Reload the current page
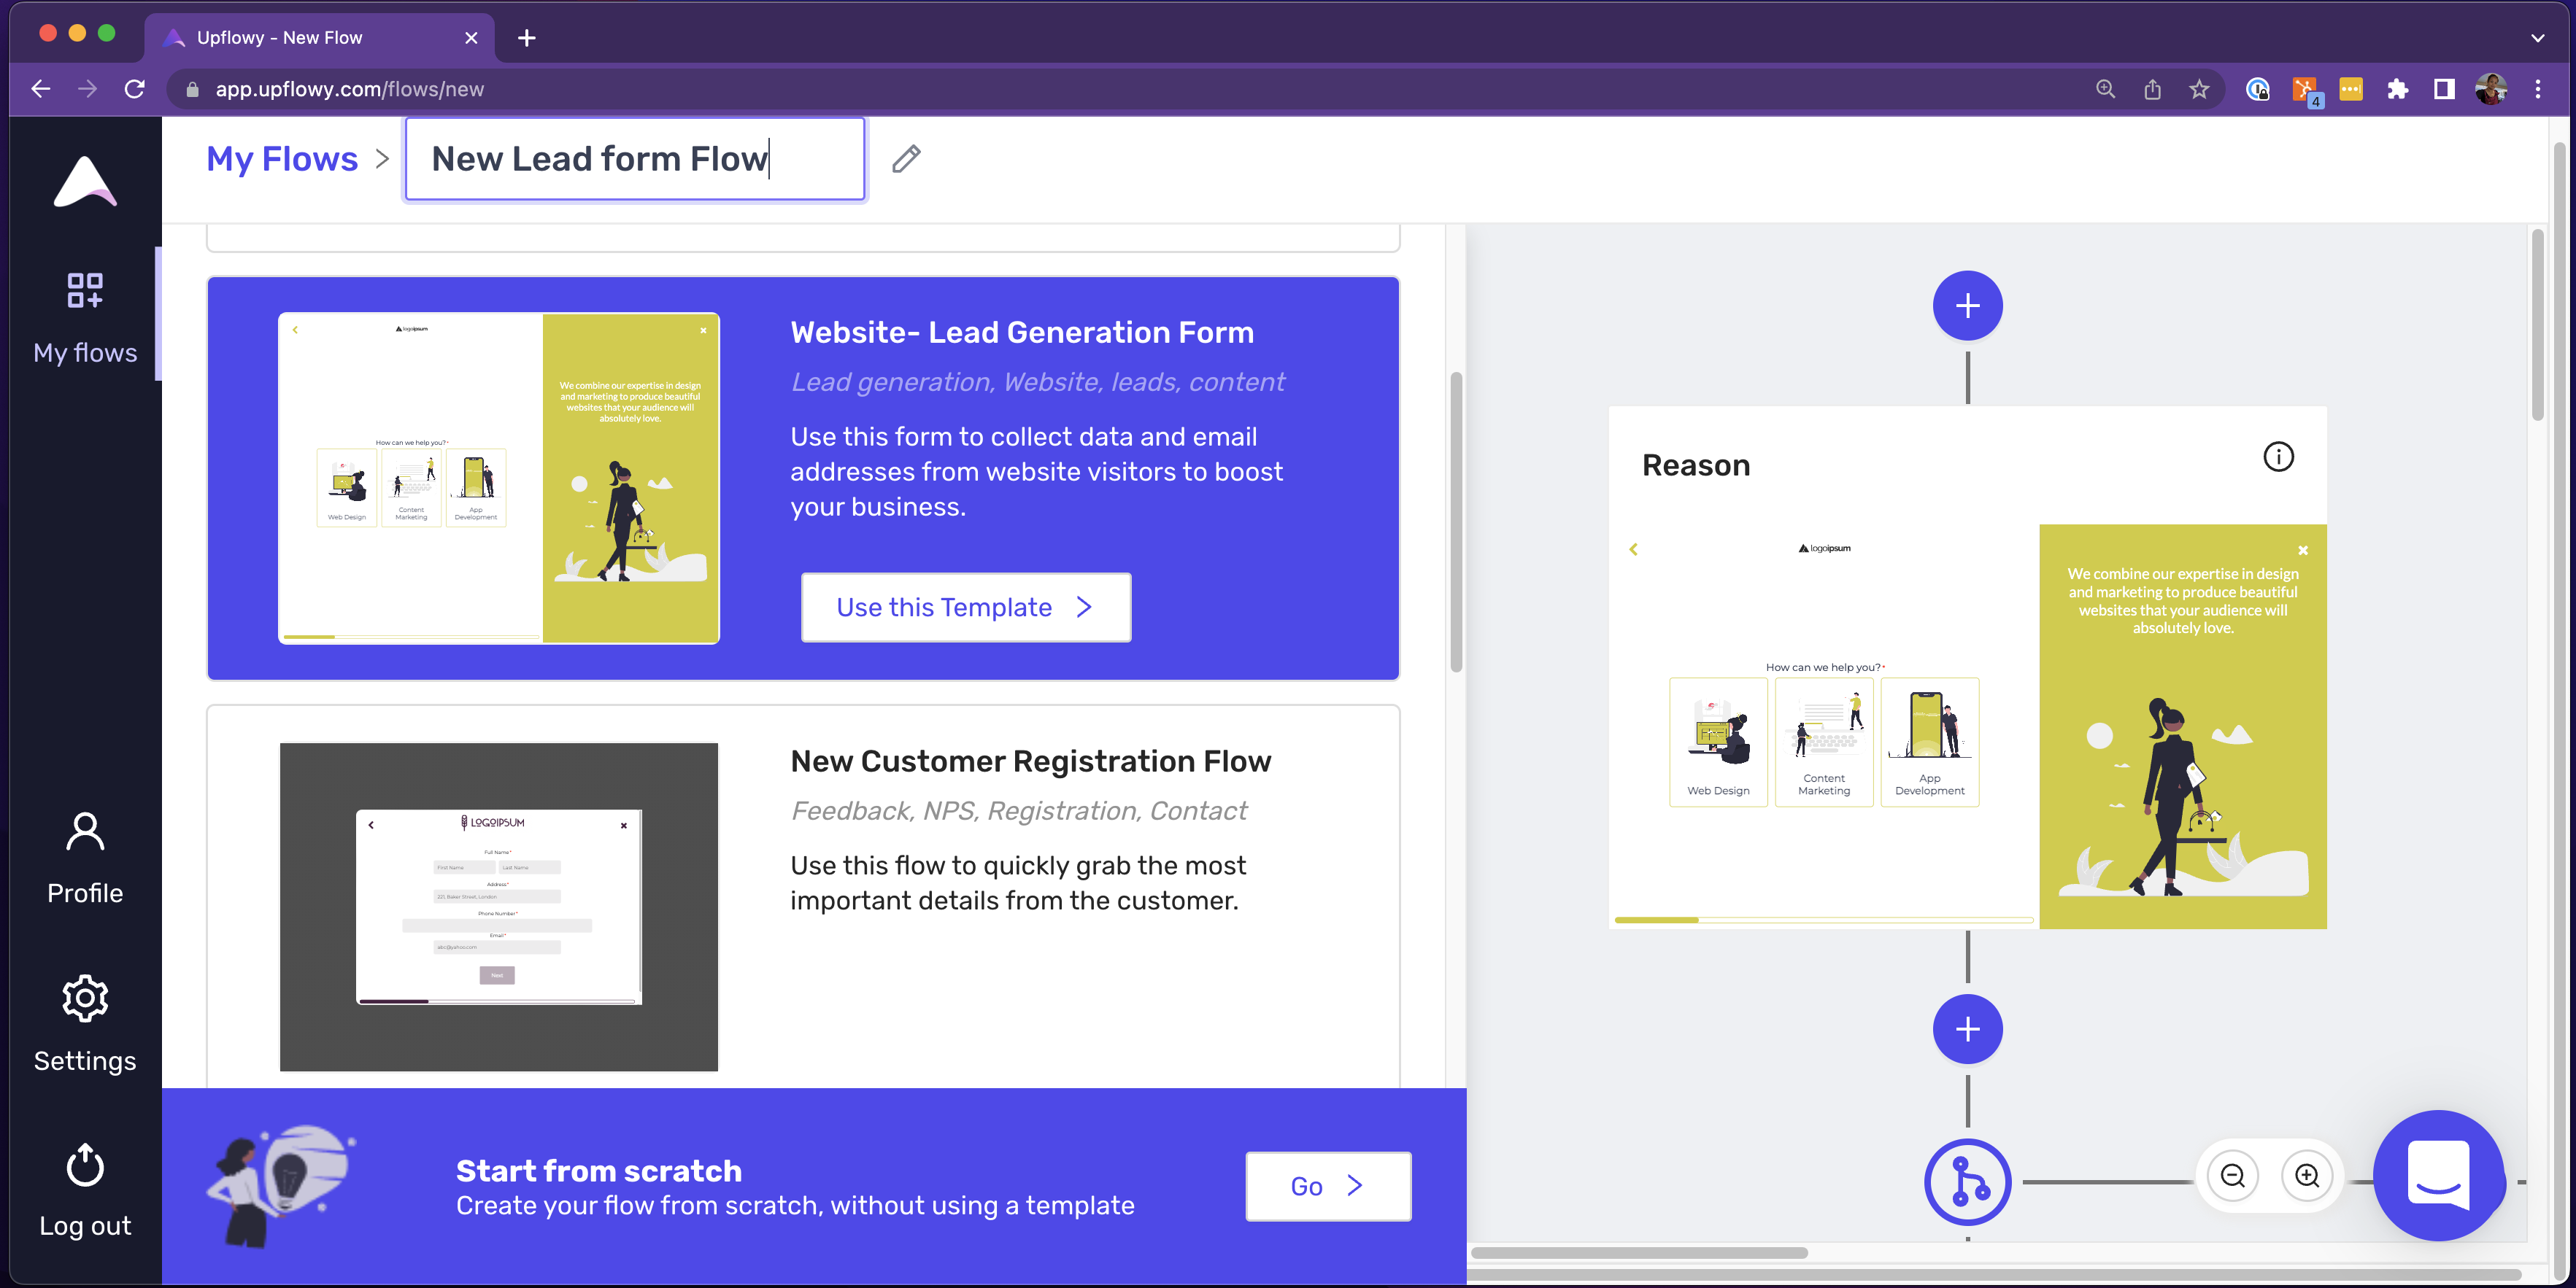The image size is (2576, 1288). pos(134,89)
